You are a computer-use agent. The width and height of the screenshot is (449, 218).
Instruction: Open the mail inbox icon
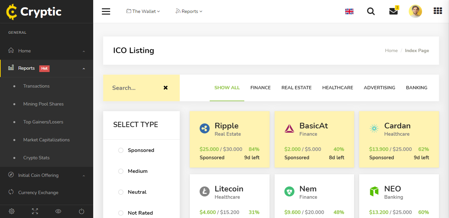(x=393, y=12)
